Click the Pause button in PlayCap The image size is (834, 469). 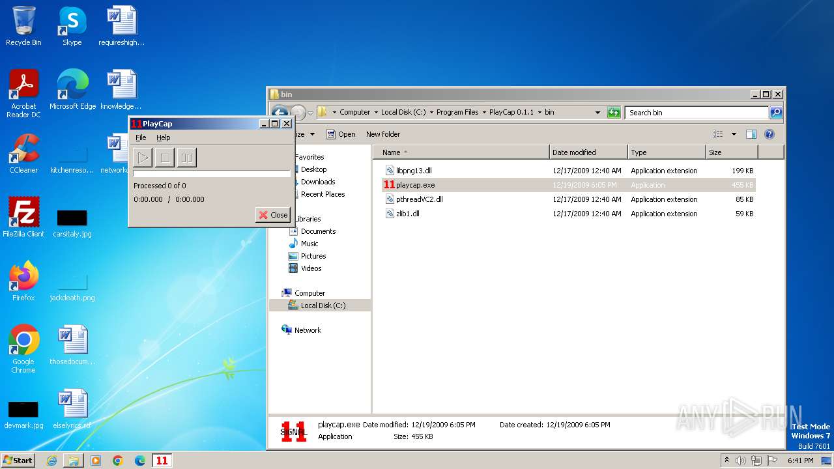[186, 157]
